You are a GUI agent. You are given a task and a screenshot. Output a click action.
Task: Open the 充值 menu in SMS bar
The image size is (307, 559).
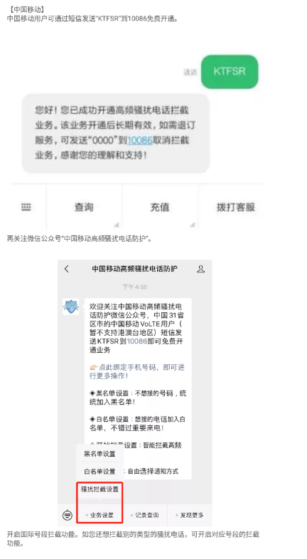[160, 207]
